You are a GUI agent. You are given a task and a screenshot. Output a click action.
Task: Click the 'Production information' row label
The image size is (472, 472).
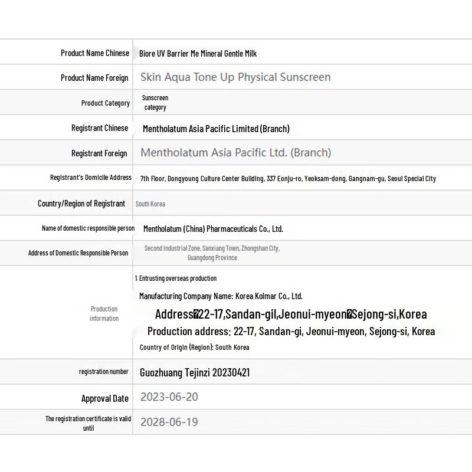pyautogui.click(x=104, y=313)
